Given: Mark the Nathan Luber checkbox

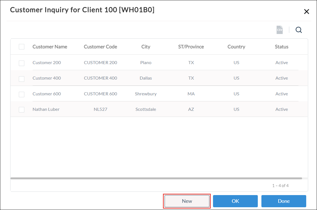Looking at the screenshot, I should pos(22,110).
